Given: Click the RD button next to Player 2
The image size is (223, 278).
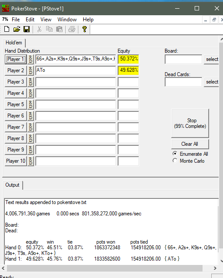Looking at the screenshot, I should (30, 70).
